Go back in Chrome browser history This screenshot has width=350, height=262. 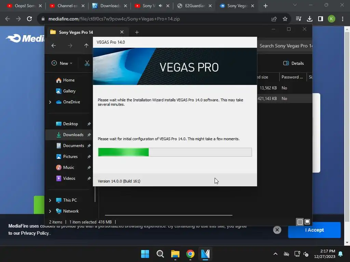[8, 19]
